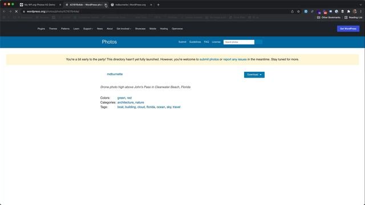Open the FAQ page
Screen dimensions: 365x205
point(206,42)
